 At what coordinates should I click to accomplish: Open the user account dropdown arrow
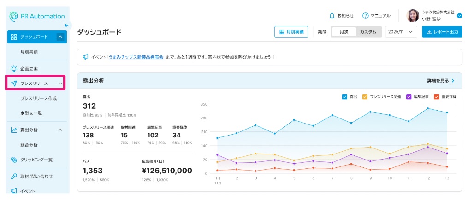coord(459,16)
